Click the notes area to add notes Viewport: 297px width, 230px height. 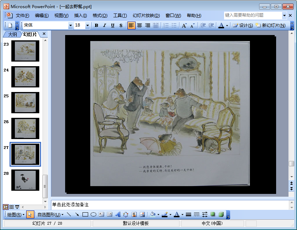[x=170, y=205]
